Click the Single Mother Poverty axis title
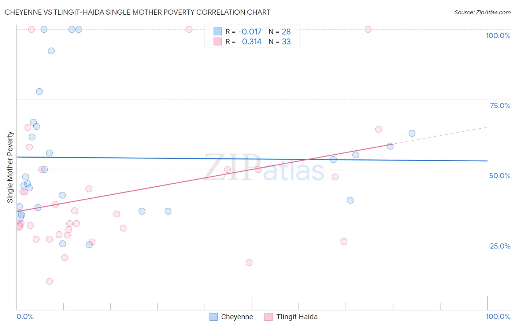This screenshot has height=327, width=515. pyautogui.click(x=10, y=167)
